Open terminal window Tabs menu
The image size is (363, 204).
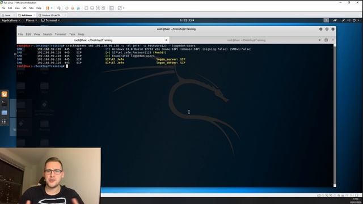72,34
